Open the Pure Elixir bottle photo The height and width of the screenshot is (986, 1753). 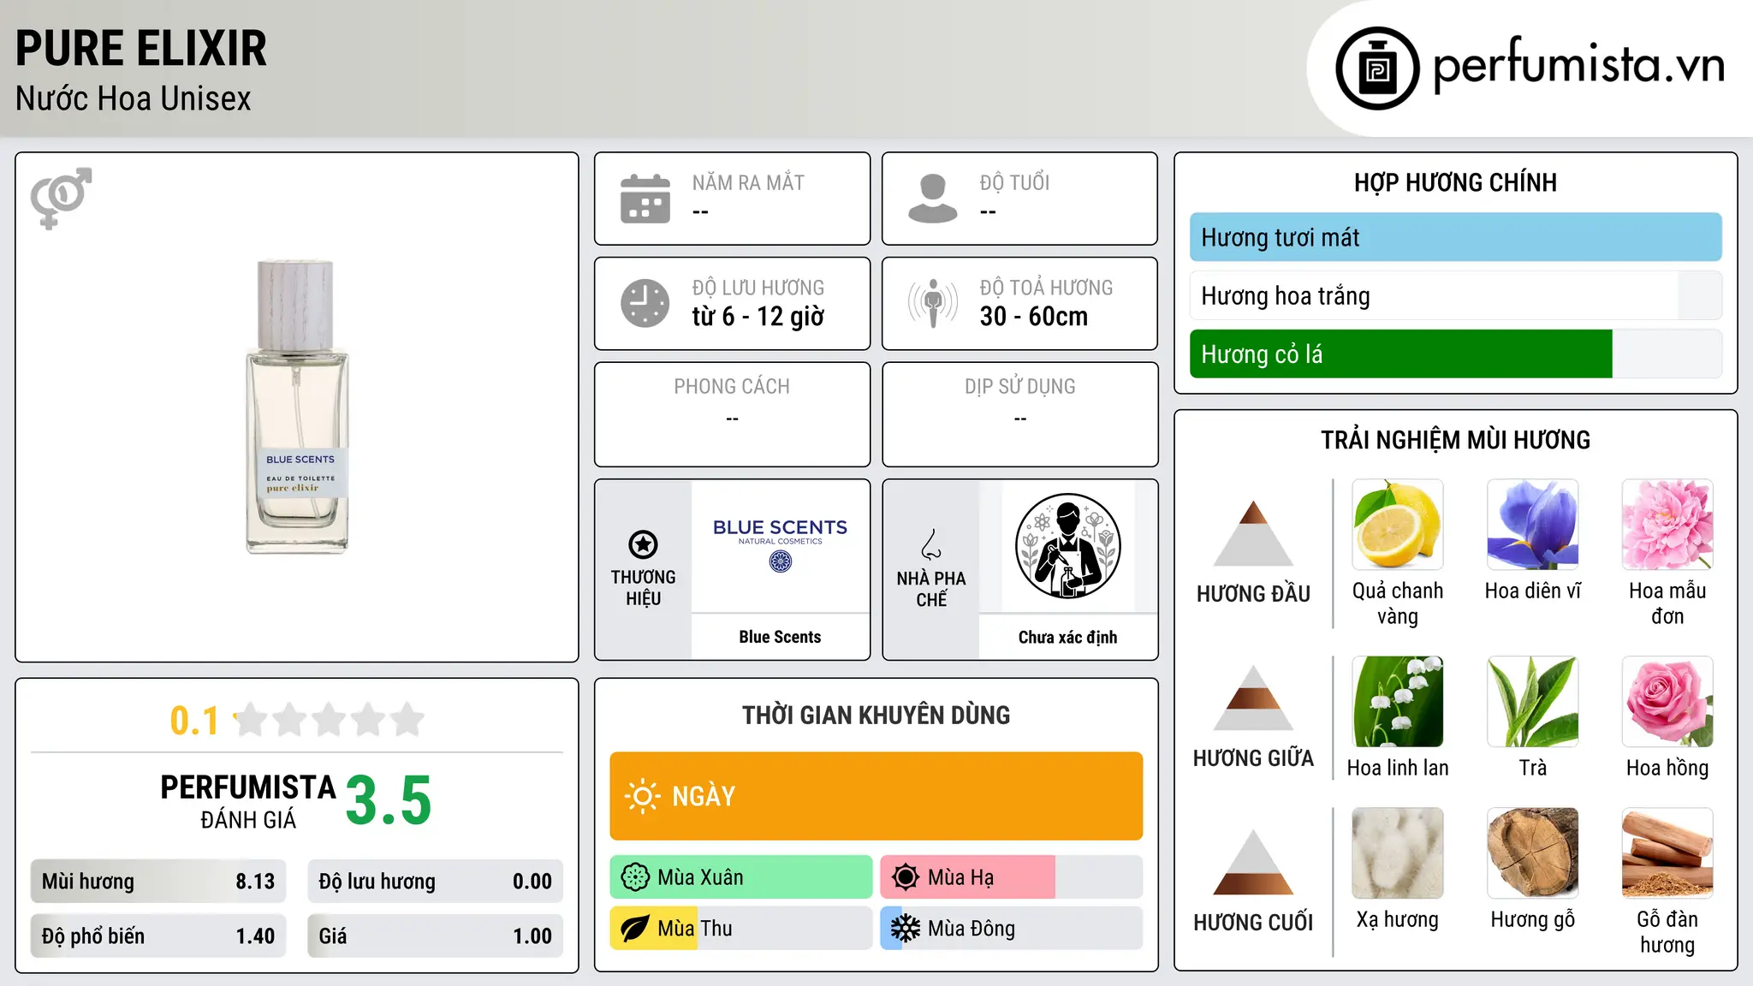point(297,407)
